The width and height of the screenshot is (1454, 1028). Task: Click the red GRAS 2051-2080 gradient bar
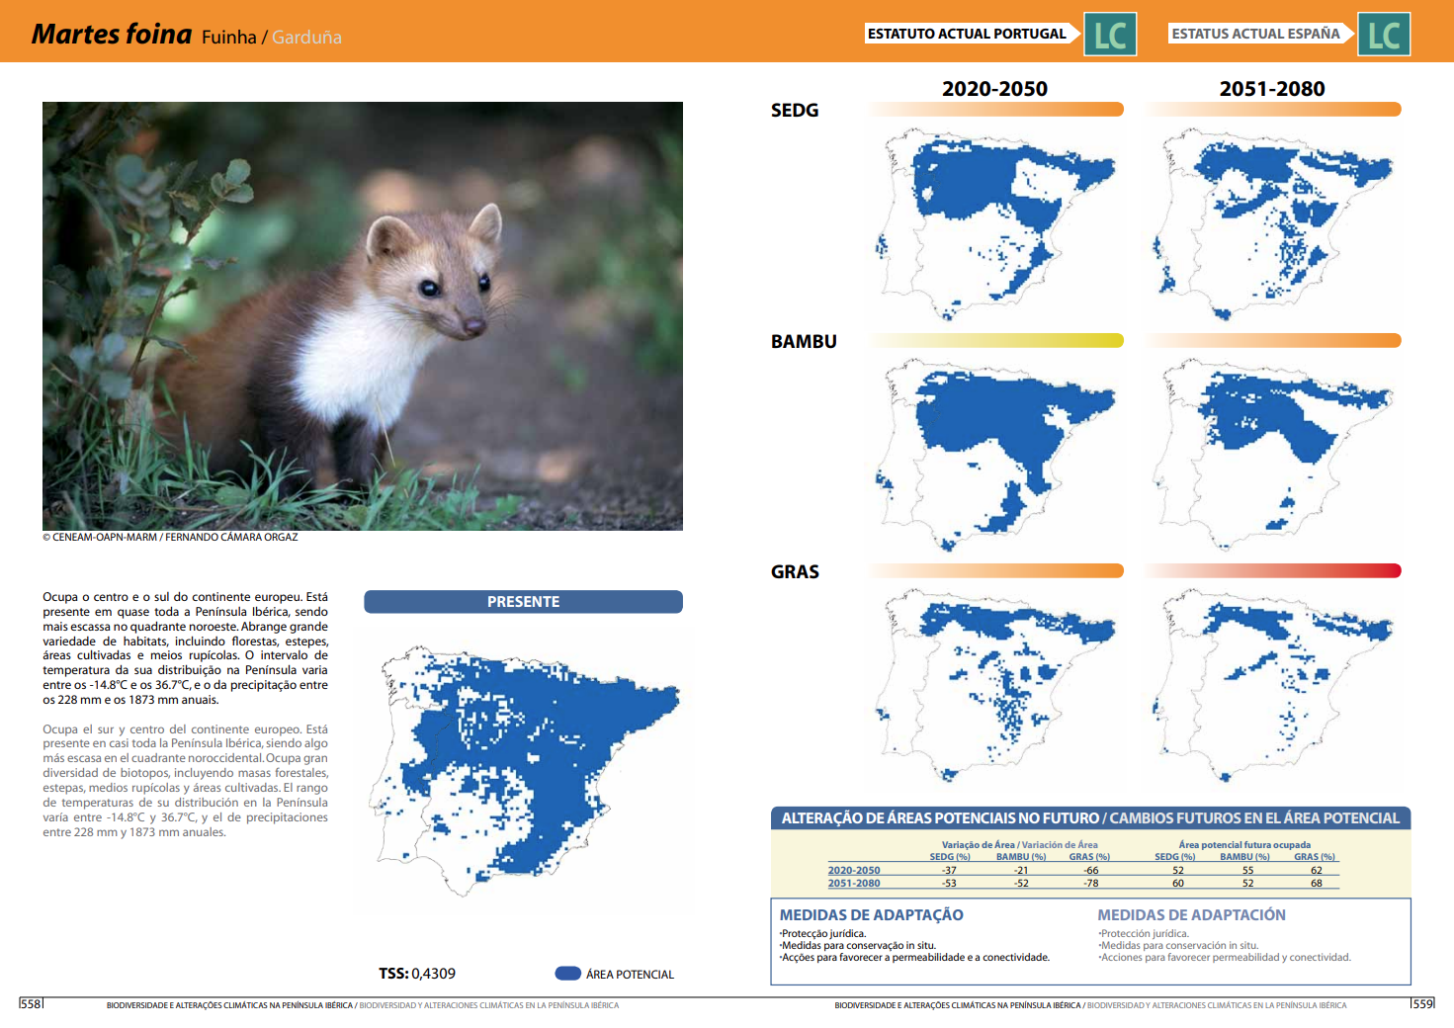tap(1273, 571)
